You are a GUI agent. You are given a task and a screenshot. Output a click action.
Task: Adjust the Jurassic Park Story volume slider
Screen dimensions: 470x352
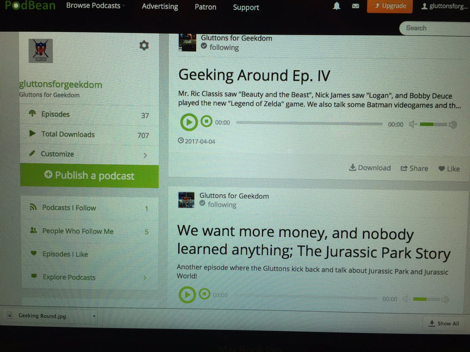click(426, 300)
